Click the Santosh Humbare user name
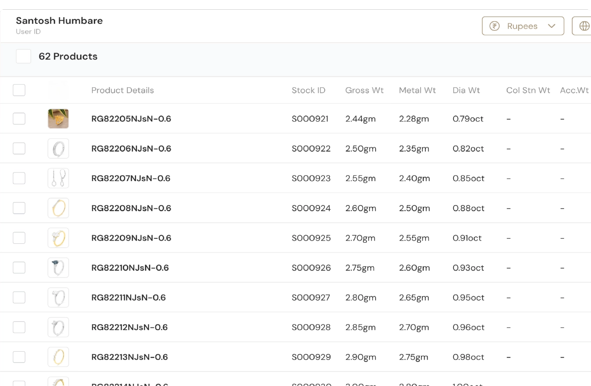 pyautogui.click(x=59, y=21)
